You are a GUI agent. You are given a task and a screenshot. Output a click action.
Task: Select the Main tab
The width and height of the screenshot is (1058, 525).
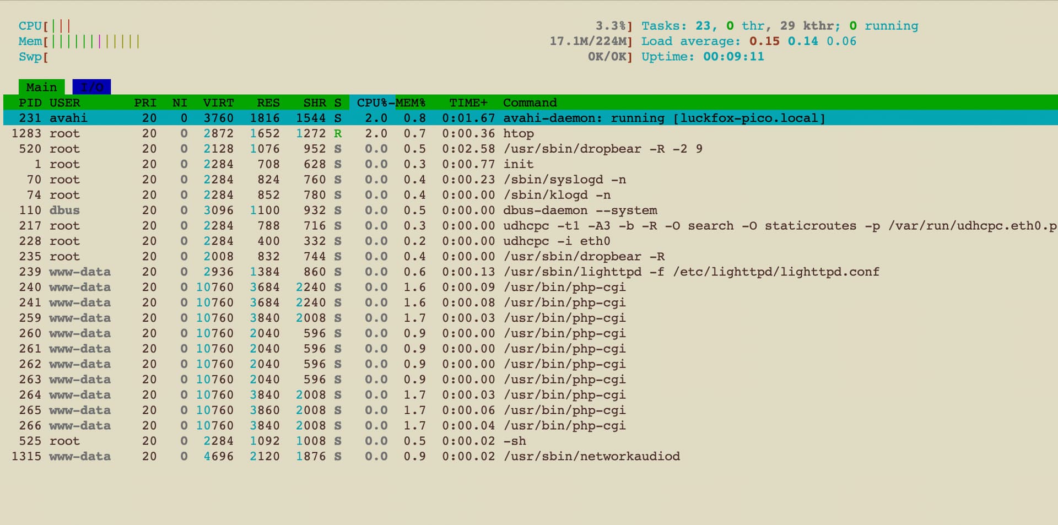(41, 87)
